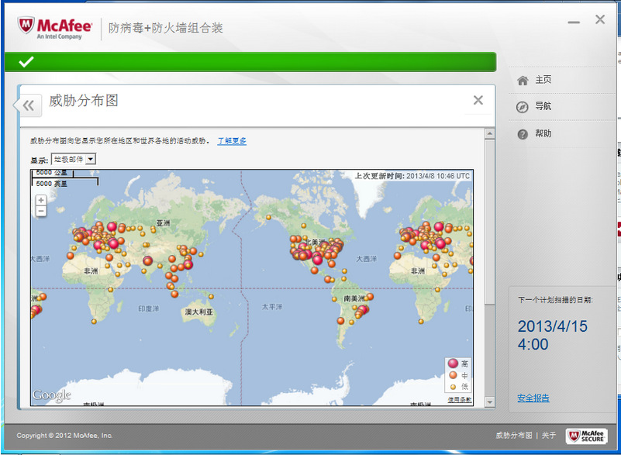This screenshot has width=621, height=455.
Task: Minimize the McAfee window
Action: (x=573, y=21)
